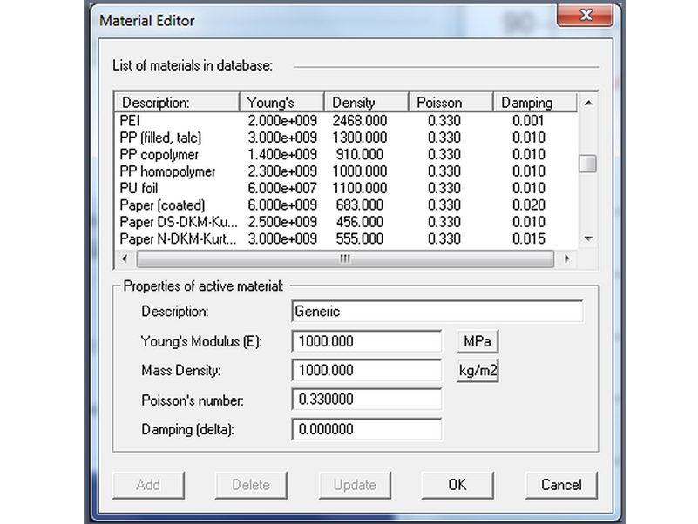Click the vertical scrollbar thumb in list
The image size is (698, 524).
coord(588,164)
